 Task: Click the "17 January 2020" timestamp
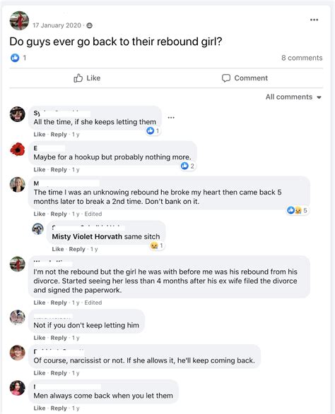(x=57, y=25)
